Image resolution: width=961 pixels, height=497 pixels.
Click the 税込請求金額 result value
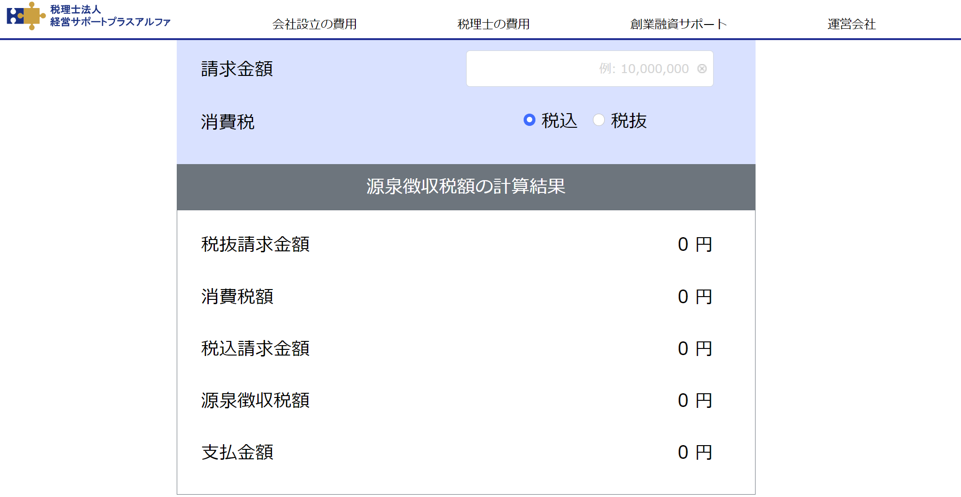(694, 349)
